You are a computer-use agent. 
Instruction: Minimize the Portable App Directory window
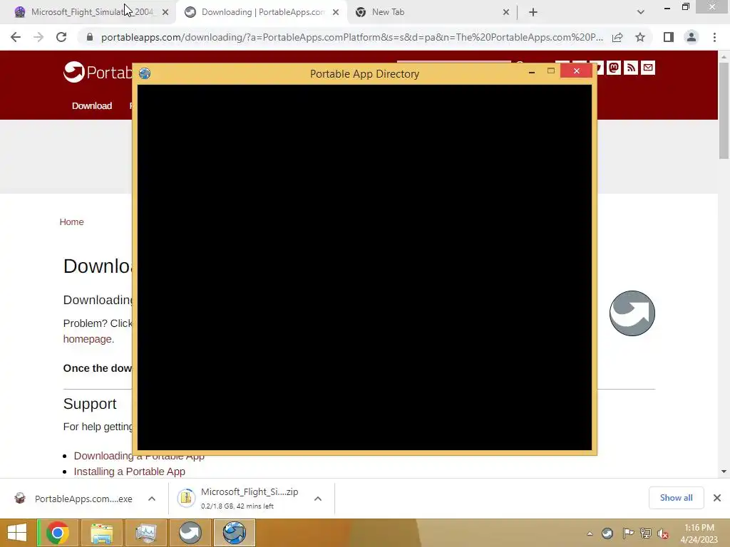[x=532, y=71]
